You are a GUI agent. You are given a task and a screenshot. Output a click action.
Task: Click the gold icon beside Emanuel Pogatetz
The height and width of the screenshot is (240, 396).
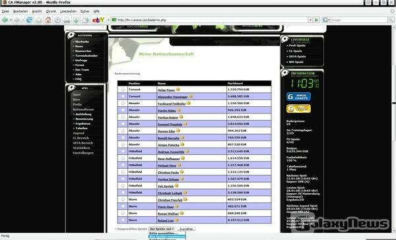pos(185,124)
